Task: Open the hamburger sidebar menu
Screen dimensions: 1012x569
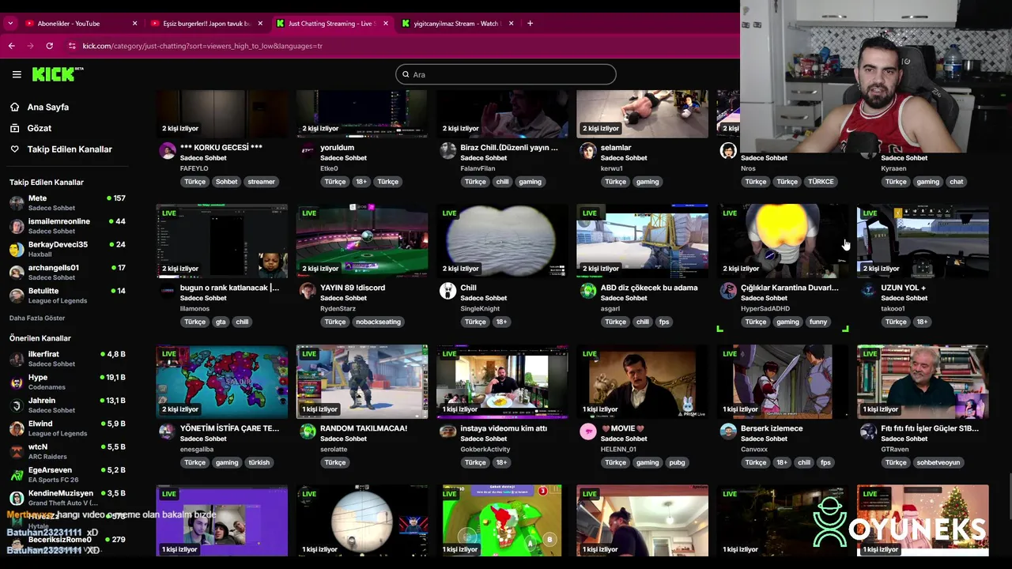Action: point(17,74)
